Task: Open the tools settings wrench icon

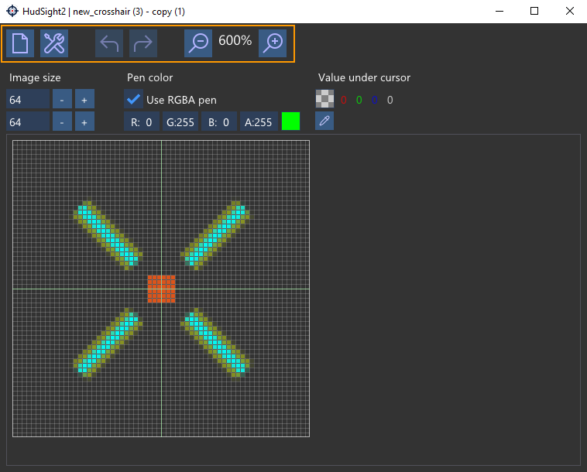Action: click(x=54, y=43)
